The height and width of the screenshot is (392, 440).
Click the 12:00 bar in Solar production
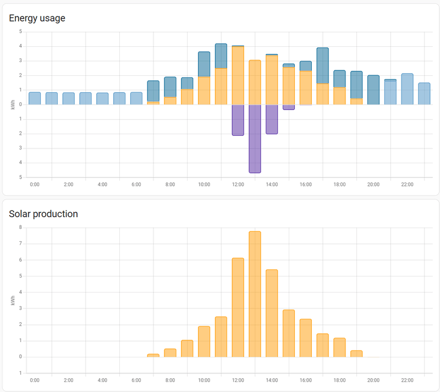238,307
